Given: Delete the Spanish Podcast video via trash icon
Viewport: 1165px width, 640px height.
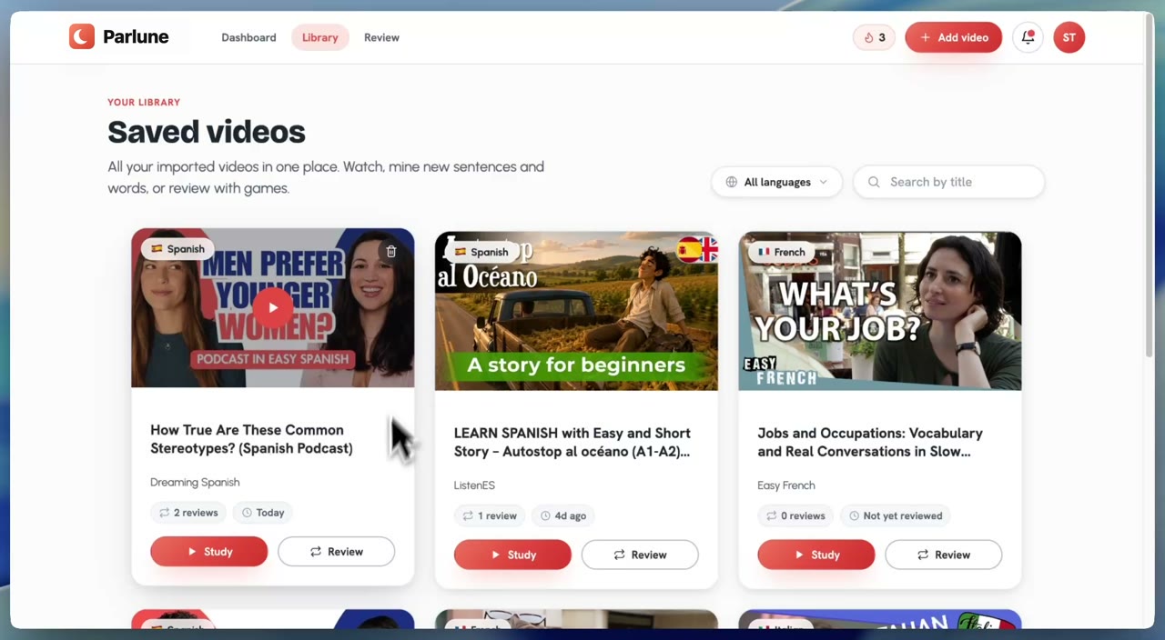Looking at the screenshot, I should click(390, 251).
